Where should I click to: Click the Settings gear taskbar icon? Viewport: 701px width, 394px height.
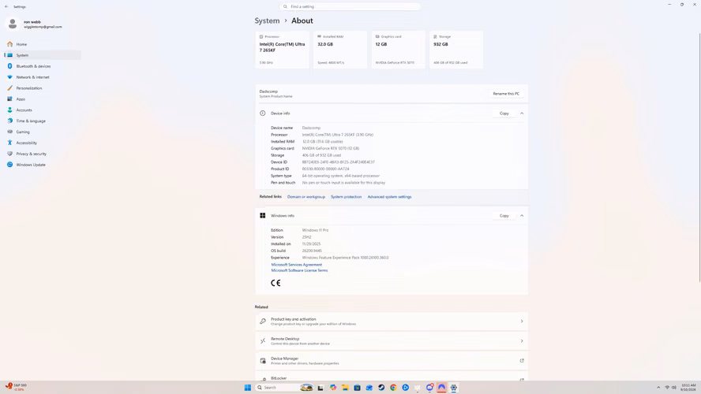click(x=454, y=388)
